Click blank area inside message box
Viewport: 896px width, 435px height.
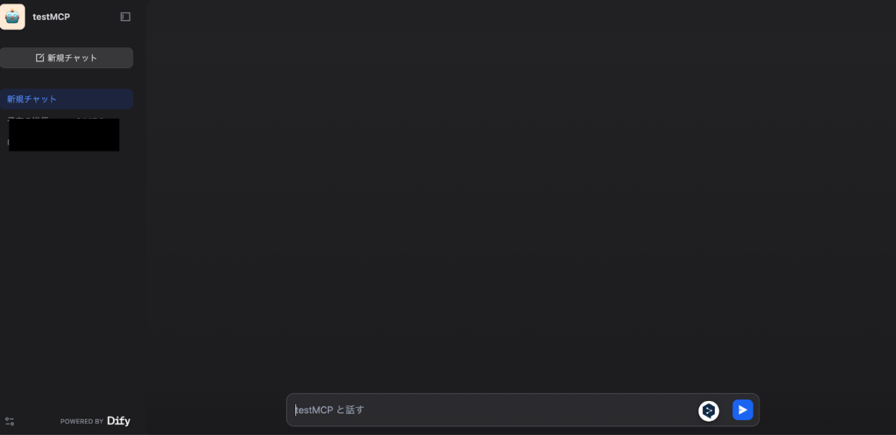pos(526,410)
